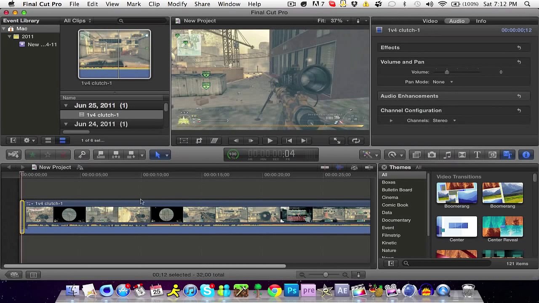Collapse the Jun 24, 2011 group
539x303 pixels.
point(66,124)
